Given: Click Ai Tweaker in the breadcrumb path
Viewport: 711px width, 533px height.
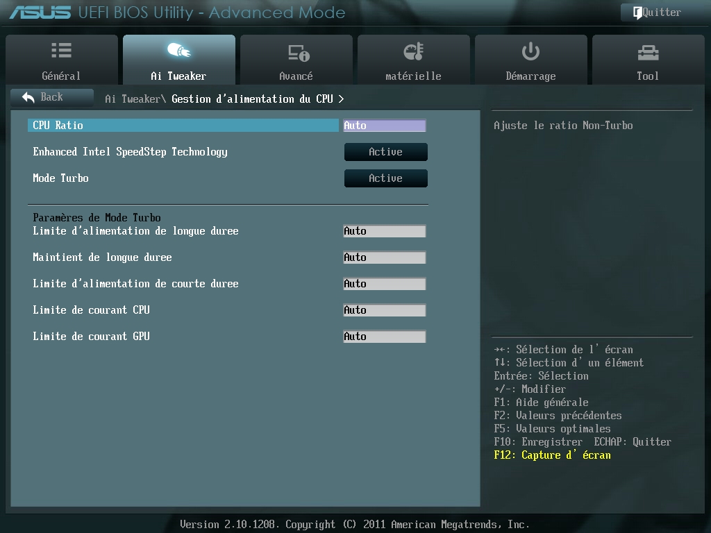Looking at the screenshot, I should [x=132, y=99].
